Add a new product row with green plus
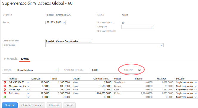The width and height of the screenshot is (198, 108). pos(5,97)
